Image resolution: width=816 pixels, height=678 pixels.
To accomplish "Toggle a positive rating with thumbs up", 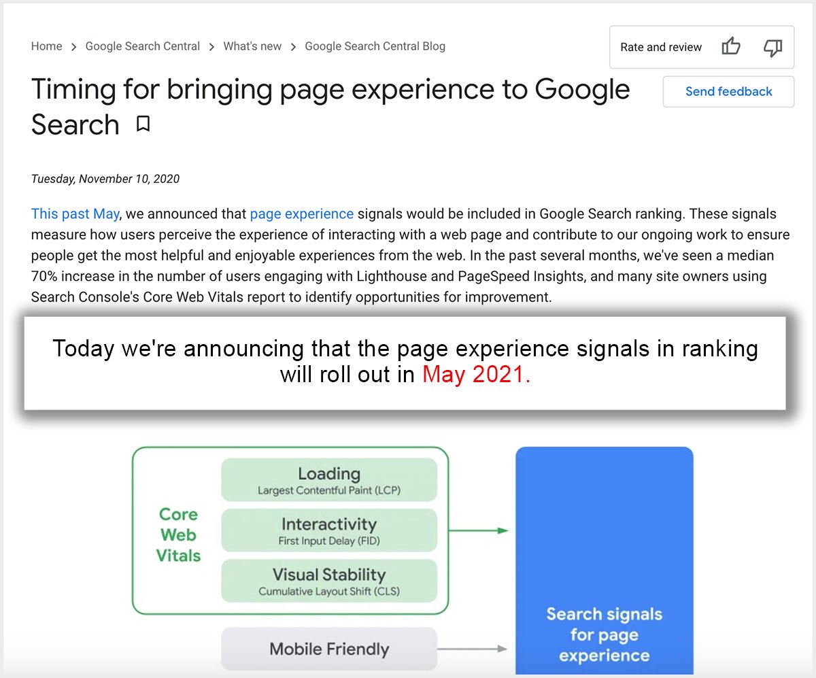I will click(x=731, y=47).
